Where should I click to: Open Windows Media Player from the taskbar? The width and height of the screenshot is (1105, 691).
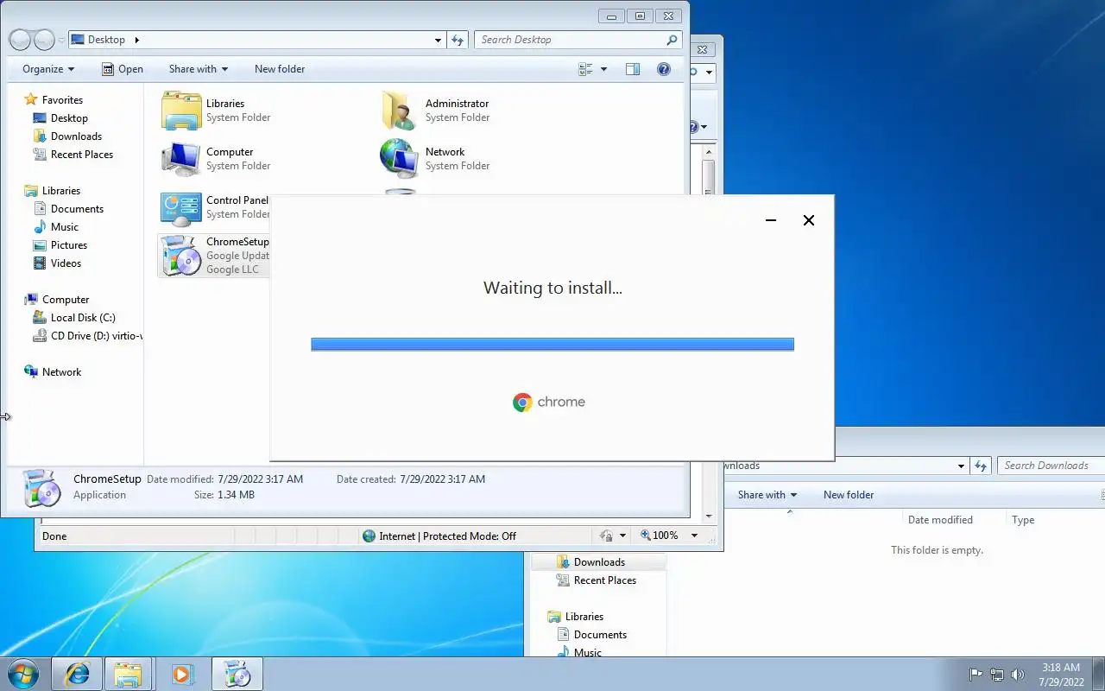coord(182,674)
